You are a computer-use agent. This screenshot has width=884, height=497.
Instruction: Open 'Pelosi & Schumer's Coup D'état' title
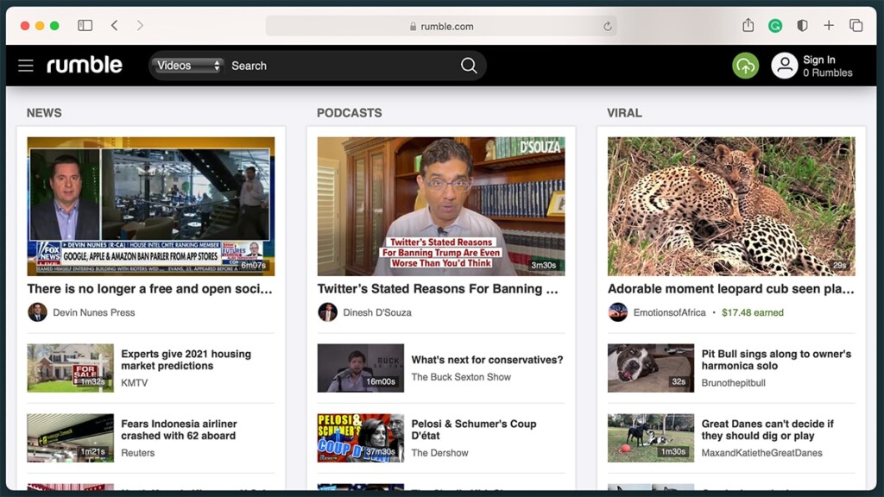pyautogui.click(x=474, y=430)
